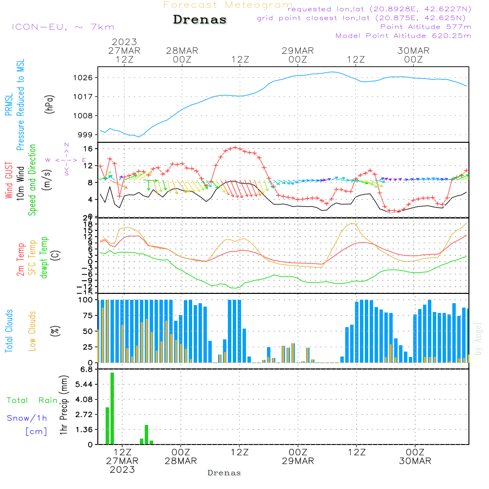Screen dimensions: 489x489
Task: Click the bottom axis '00Z 29MAR' label
Action: (298, 457)
